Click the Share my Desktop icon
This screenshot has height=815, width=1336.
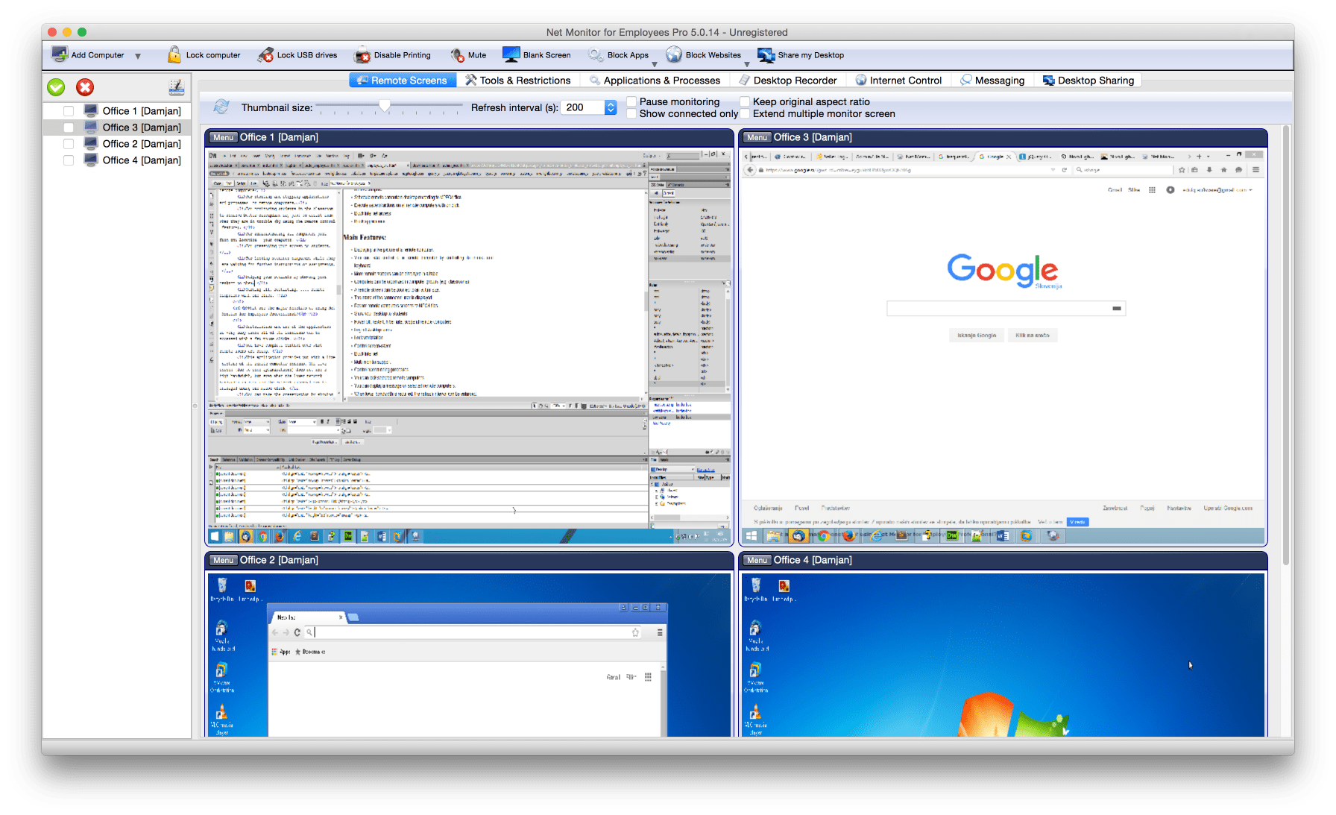[x=766, y=55]
